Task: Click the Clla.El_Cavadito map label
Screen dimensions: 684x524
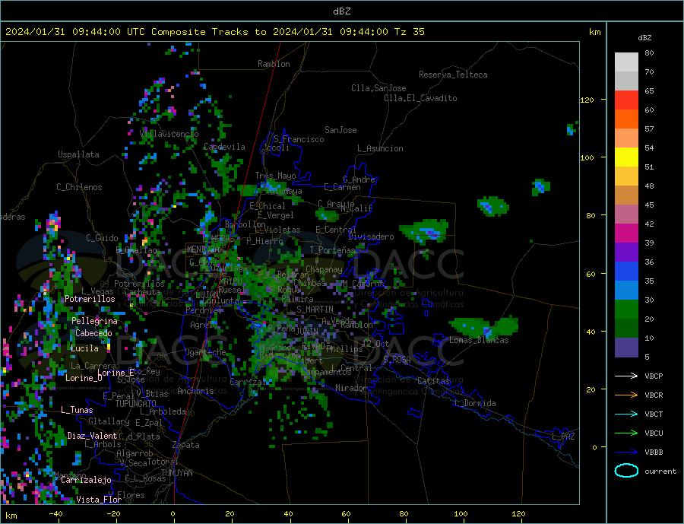Action: 420,98
